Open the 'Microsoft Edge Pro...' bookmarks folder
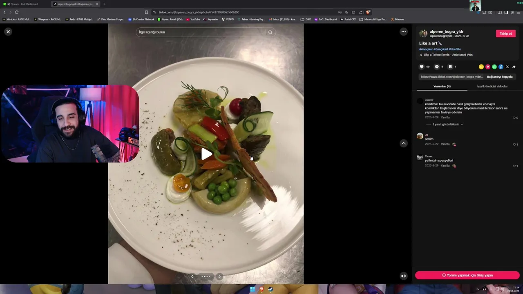The width and height of the screenshot is (523, 294). (x=373, y=19)
